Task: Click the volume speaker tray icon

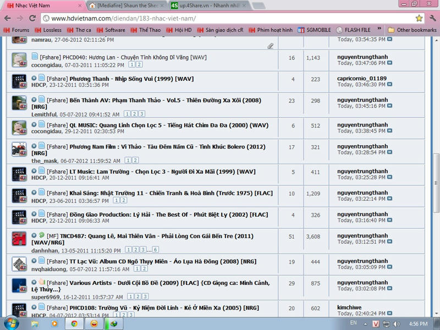Action: click(397, 324)
